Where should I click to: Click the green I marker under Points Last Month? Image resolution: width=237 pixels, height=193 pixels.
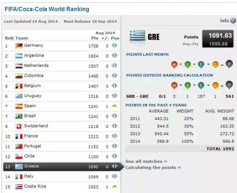point(187,64)
